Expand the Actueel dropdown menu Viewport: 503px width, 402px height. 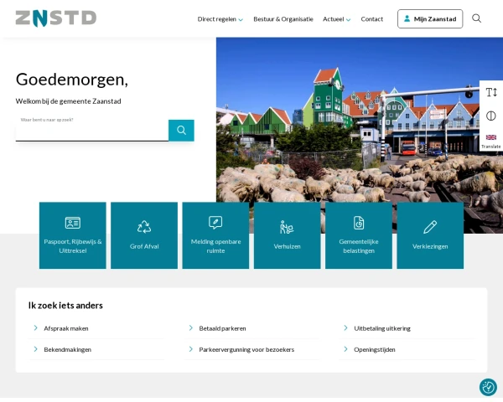pyautogui.click(x=336, y=19)
